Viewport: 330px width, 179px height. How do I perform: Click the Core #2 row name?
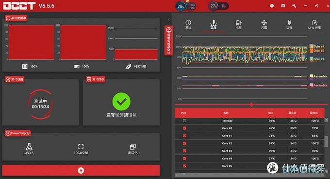click(x=227, y=143)
